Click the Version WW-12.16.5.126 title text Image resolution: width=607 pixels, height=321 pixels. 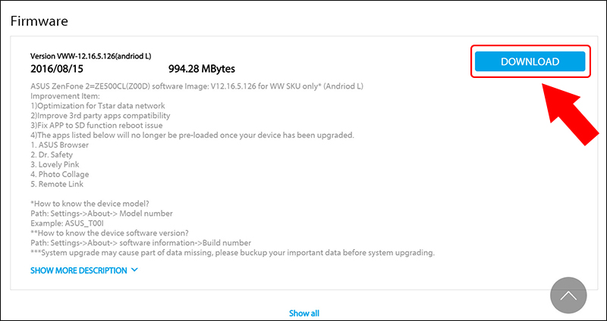(x=90, y=56)
